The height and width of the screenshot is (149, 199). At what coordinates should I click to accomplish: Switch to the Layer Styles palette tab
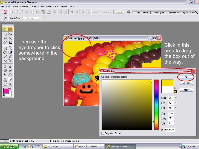tap(158, 12)
